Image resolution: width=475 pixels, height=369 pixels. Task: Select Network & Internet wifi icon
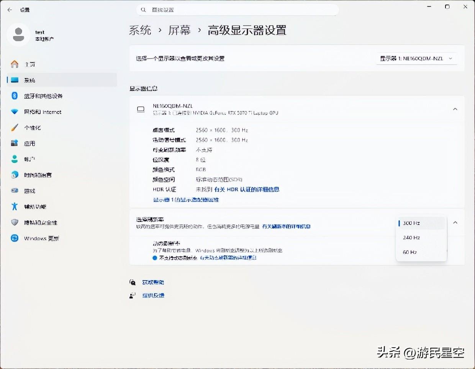(15, 112)
